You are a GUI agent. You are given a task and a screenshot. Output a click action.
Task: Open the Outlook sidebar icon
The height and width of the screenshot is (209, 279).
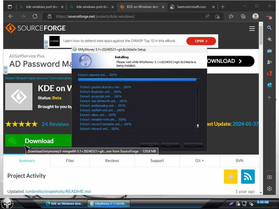point(269,85)
